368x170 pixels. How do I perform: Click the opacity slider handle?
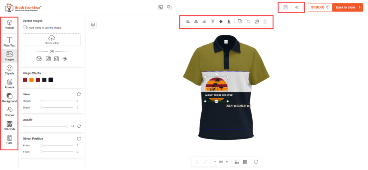(66, 126)
